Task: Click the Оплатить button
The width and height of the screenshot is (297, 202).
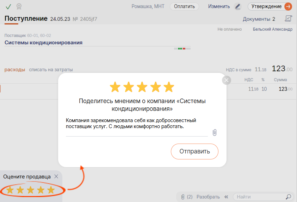Action: click(x=184, y=6)
